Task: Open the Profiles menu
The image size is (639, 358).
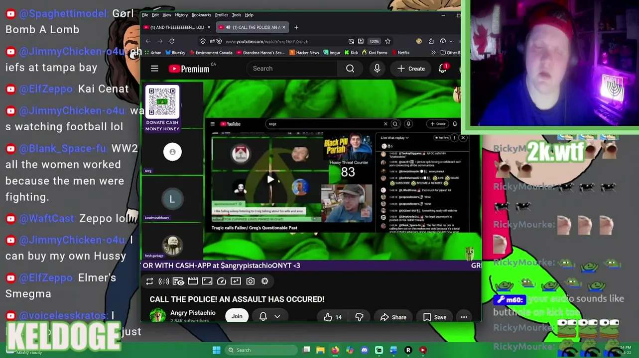Action: (222, 15)
